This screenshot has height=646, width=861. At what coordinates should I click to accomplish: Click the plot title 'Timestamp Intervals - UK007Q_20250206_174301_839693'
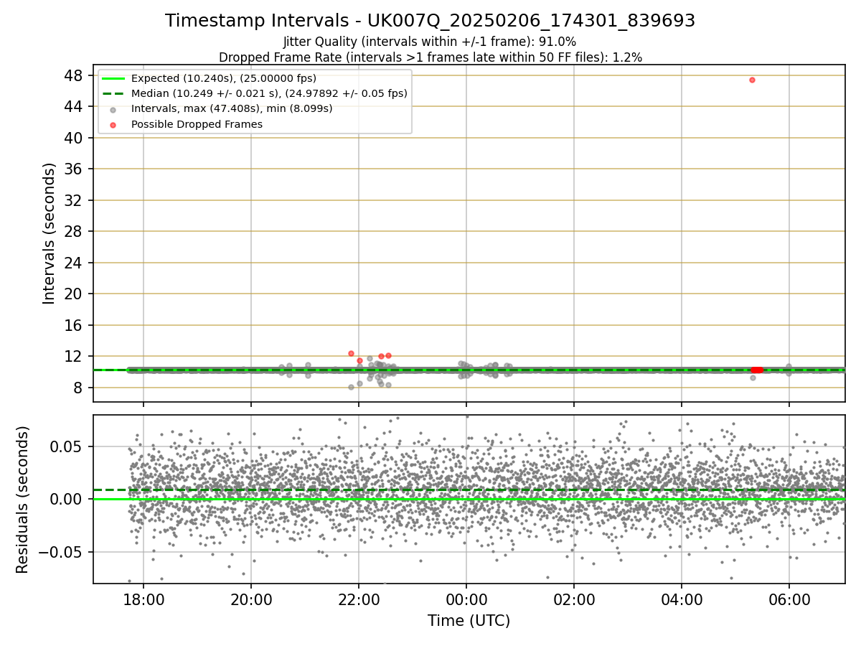pos(430,21)
